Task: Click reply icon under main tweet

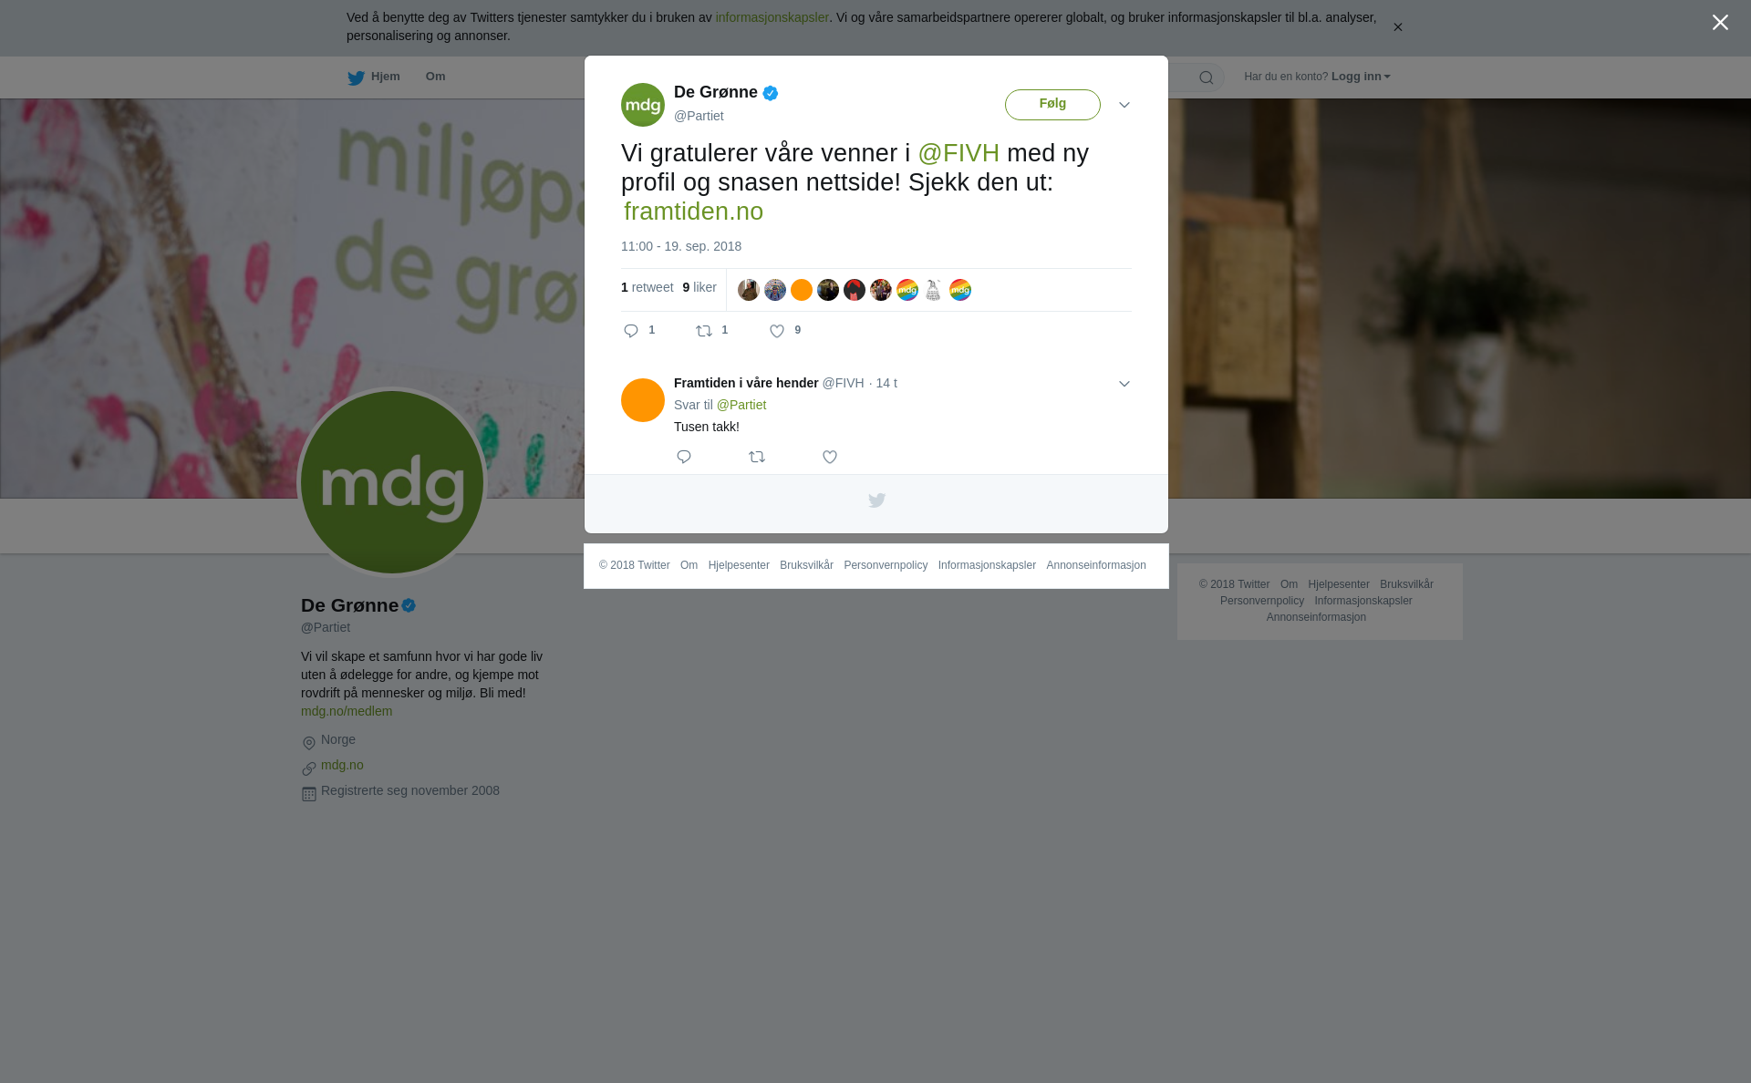Action: 631,331
